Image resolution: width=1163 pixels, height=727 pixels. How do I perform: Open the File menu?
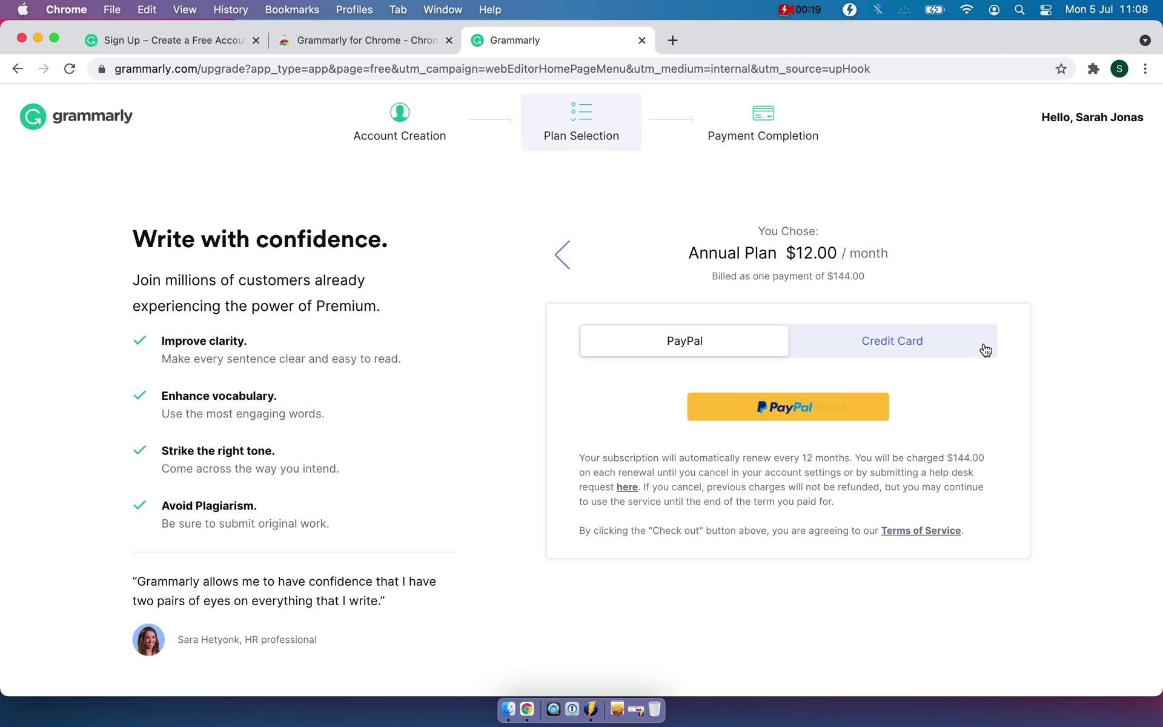click(x=111, y=10)
